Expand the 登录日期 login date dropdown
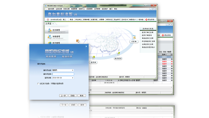The height and width of the screenshot is (118, 209). tap(73, 78)
